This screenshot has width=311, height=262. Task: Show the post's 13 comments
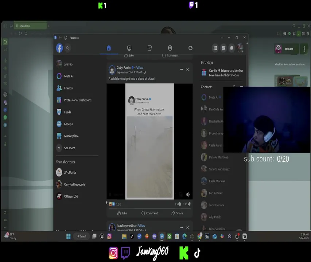pos(178,204)
